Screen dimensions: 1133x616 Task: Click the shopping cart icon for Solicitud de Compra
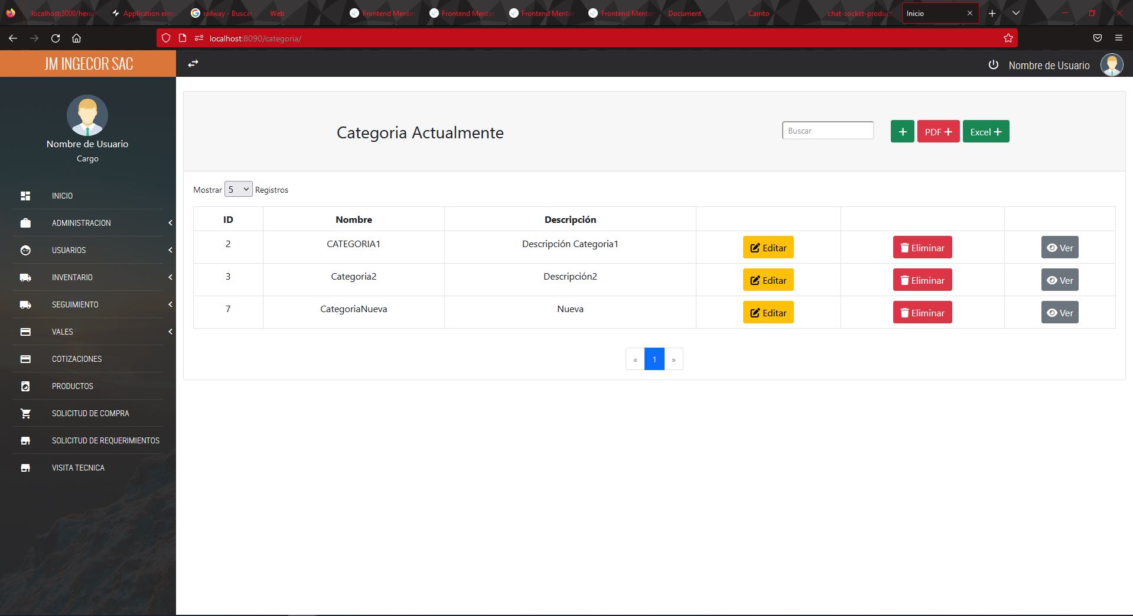(x=25, y=413)
